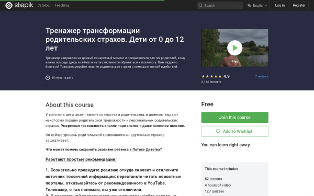The height and width of the screenshot is (196, 314).
Task: Click the '127 quizzes' text
Action: [x=214, y=191]
